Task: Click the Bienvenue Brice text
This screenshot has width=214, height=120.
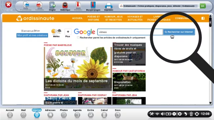Action: (30, 31)
